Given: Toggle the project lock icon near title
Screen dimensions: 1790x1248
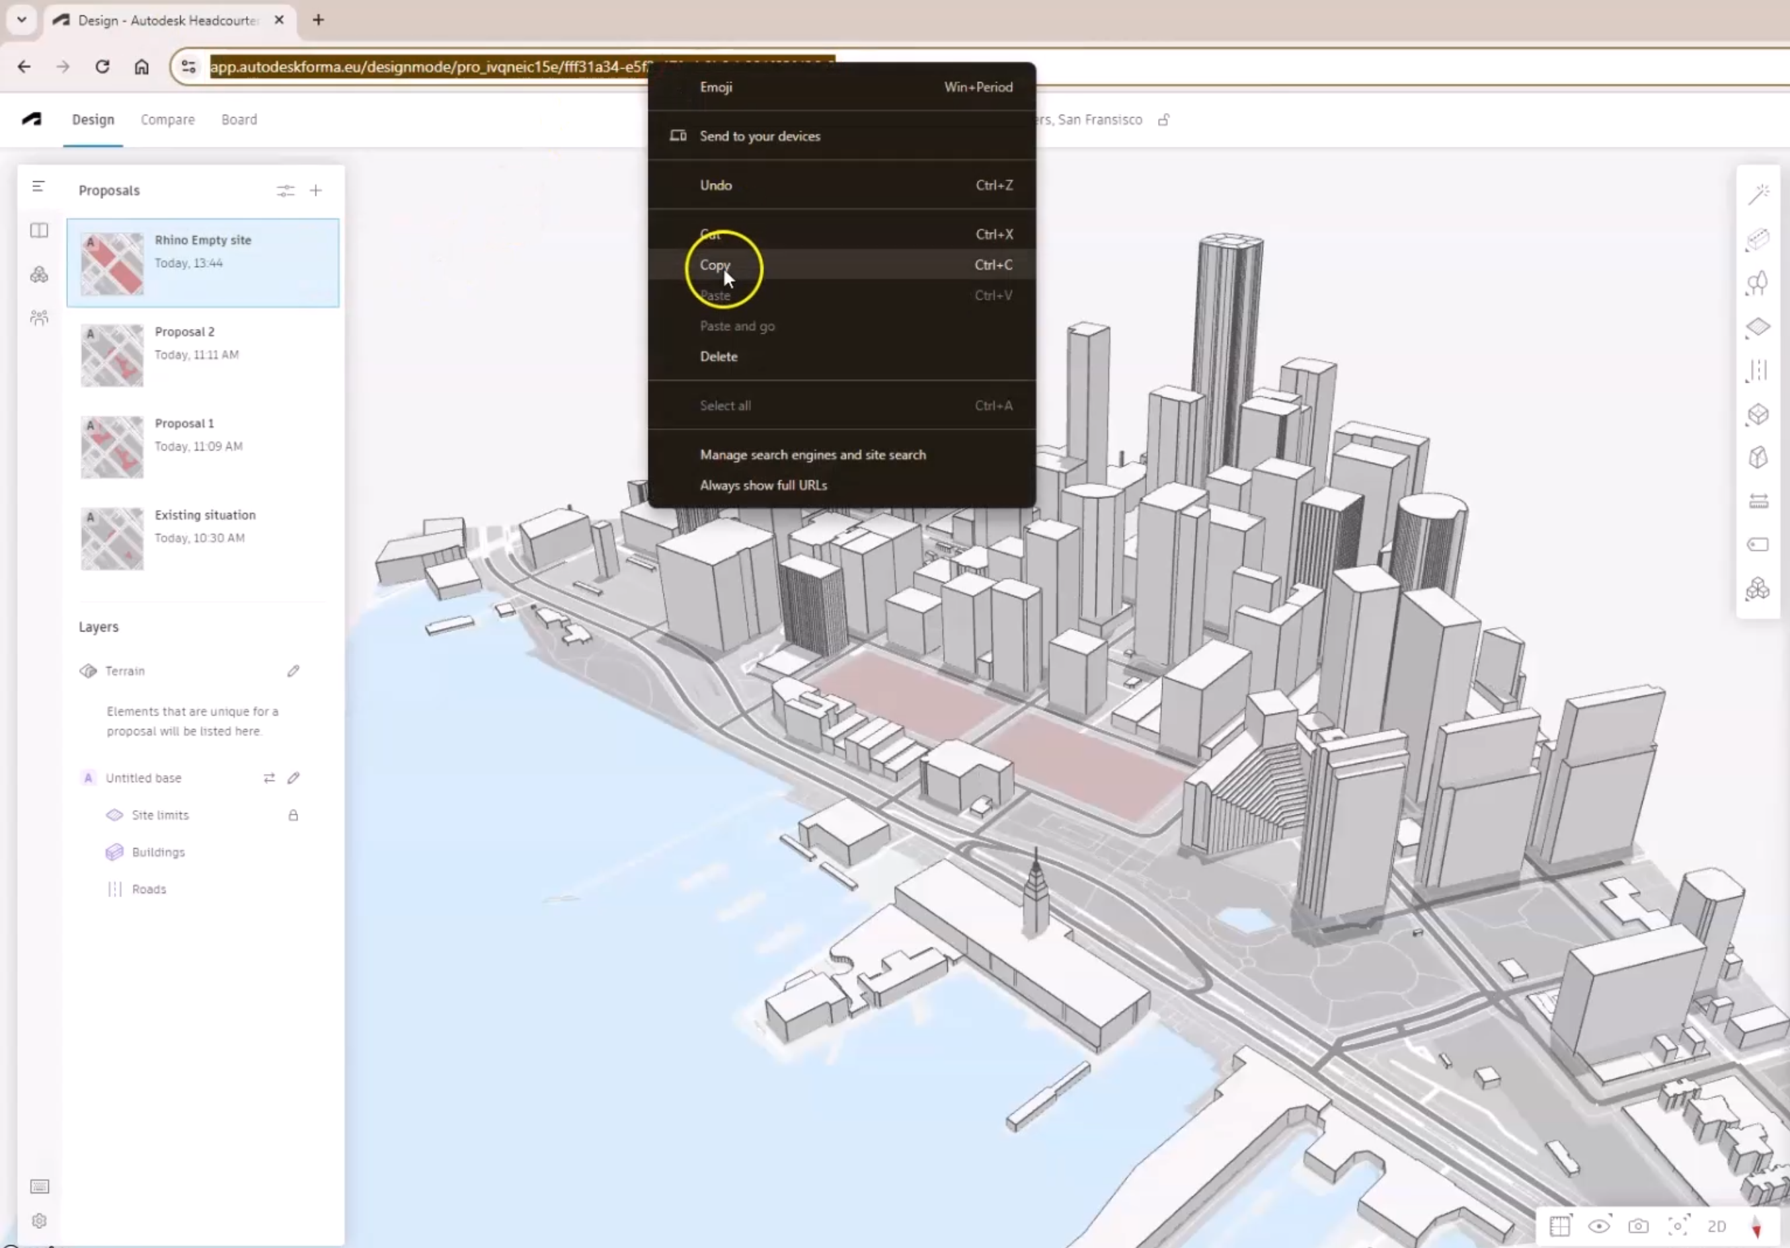Looking at the screenshot, I should click(1163, 120).
